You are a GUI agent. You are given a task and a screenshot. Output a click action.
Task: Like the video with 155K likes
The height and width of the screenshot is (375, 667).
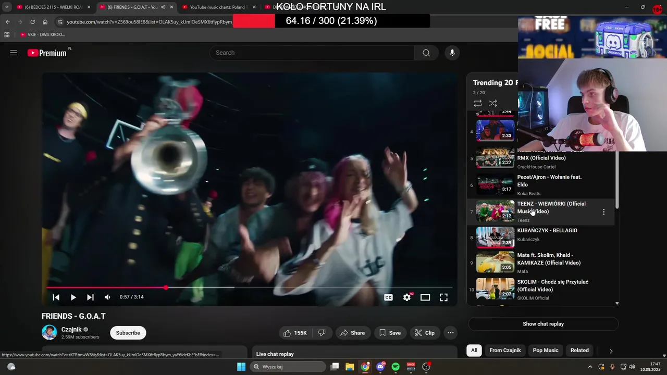295,333
